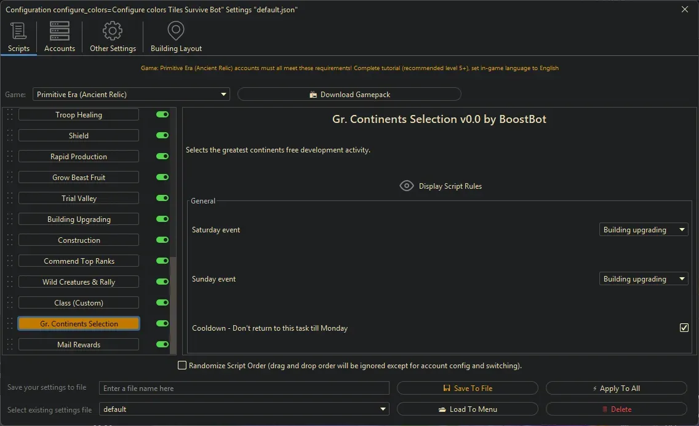The image size is (699, 426).
Task: Open the Scripts tab icon
Action: pos(18,31)
